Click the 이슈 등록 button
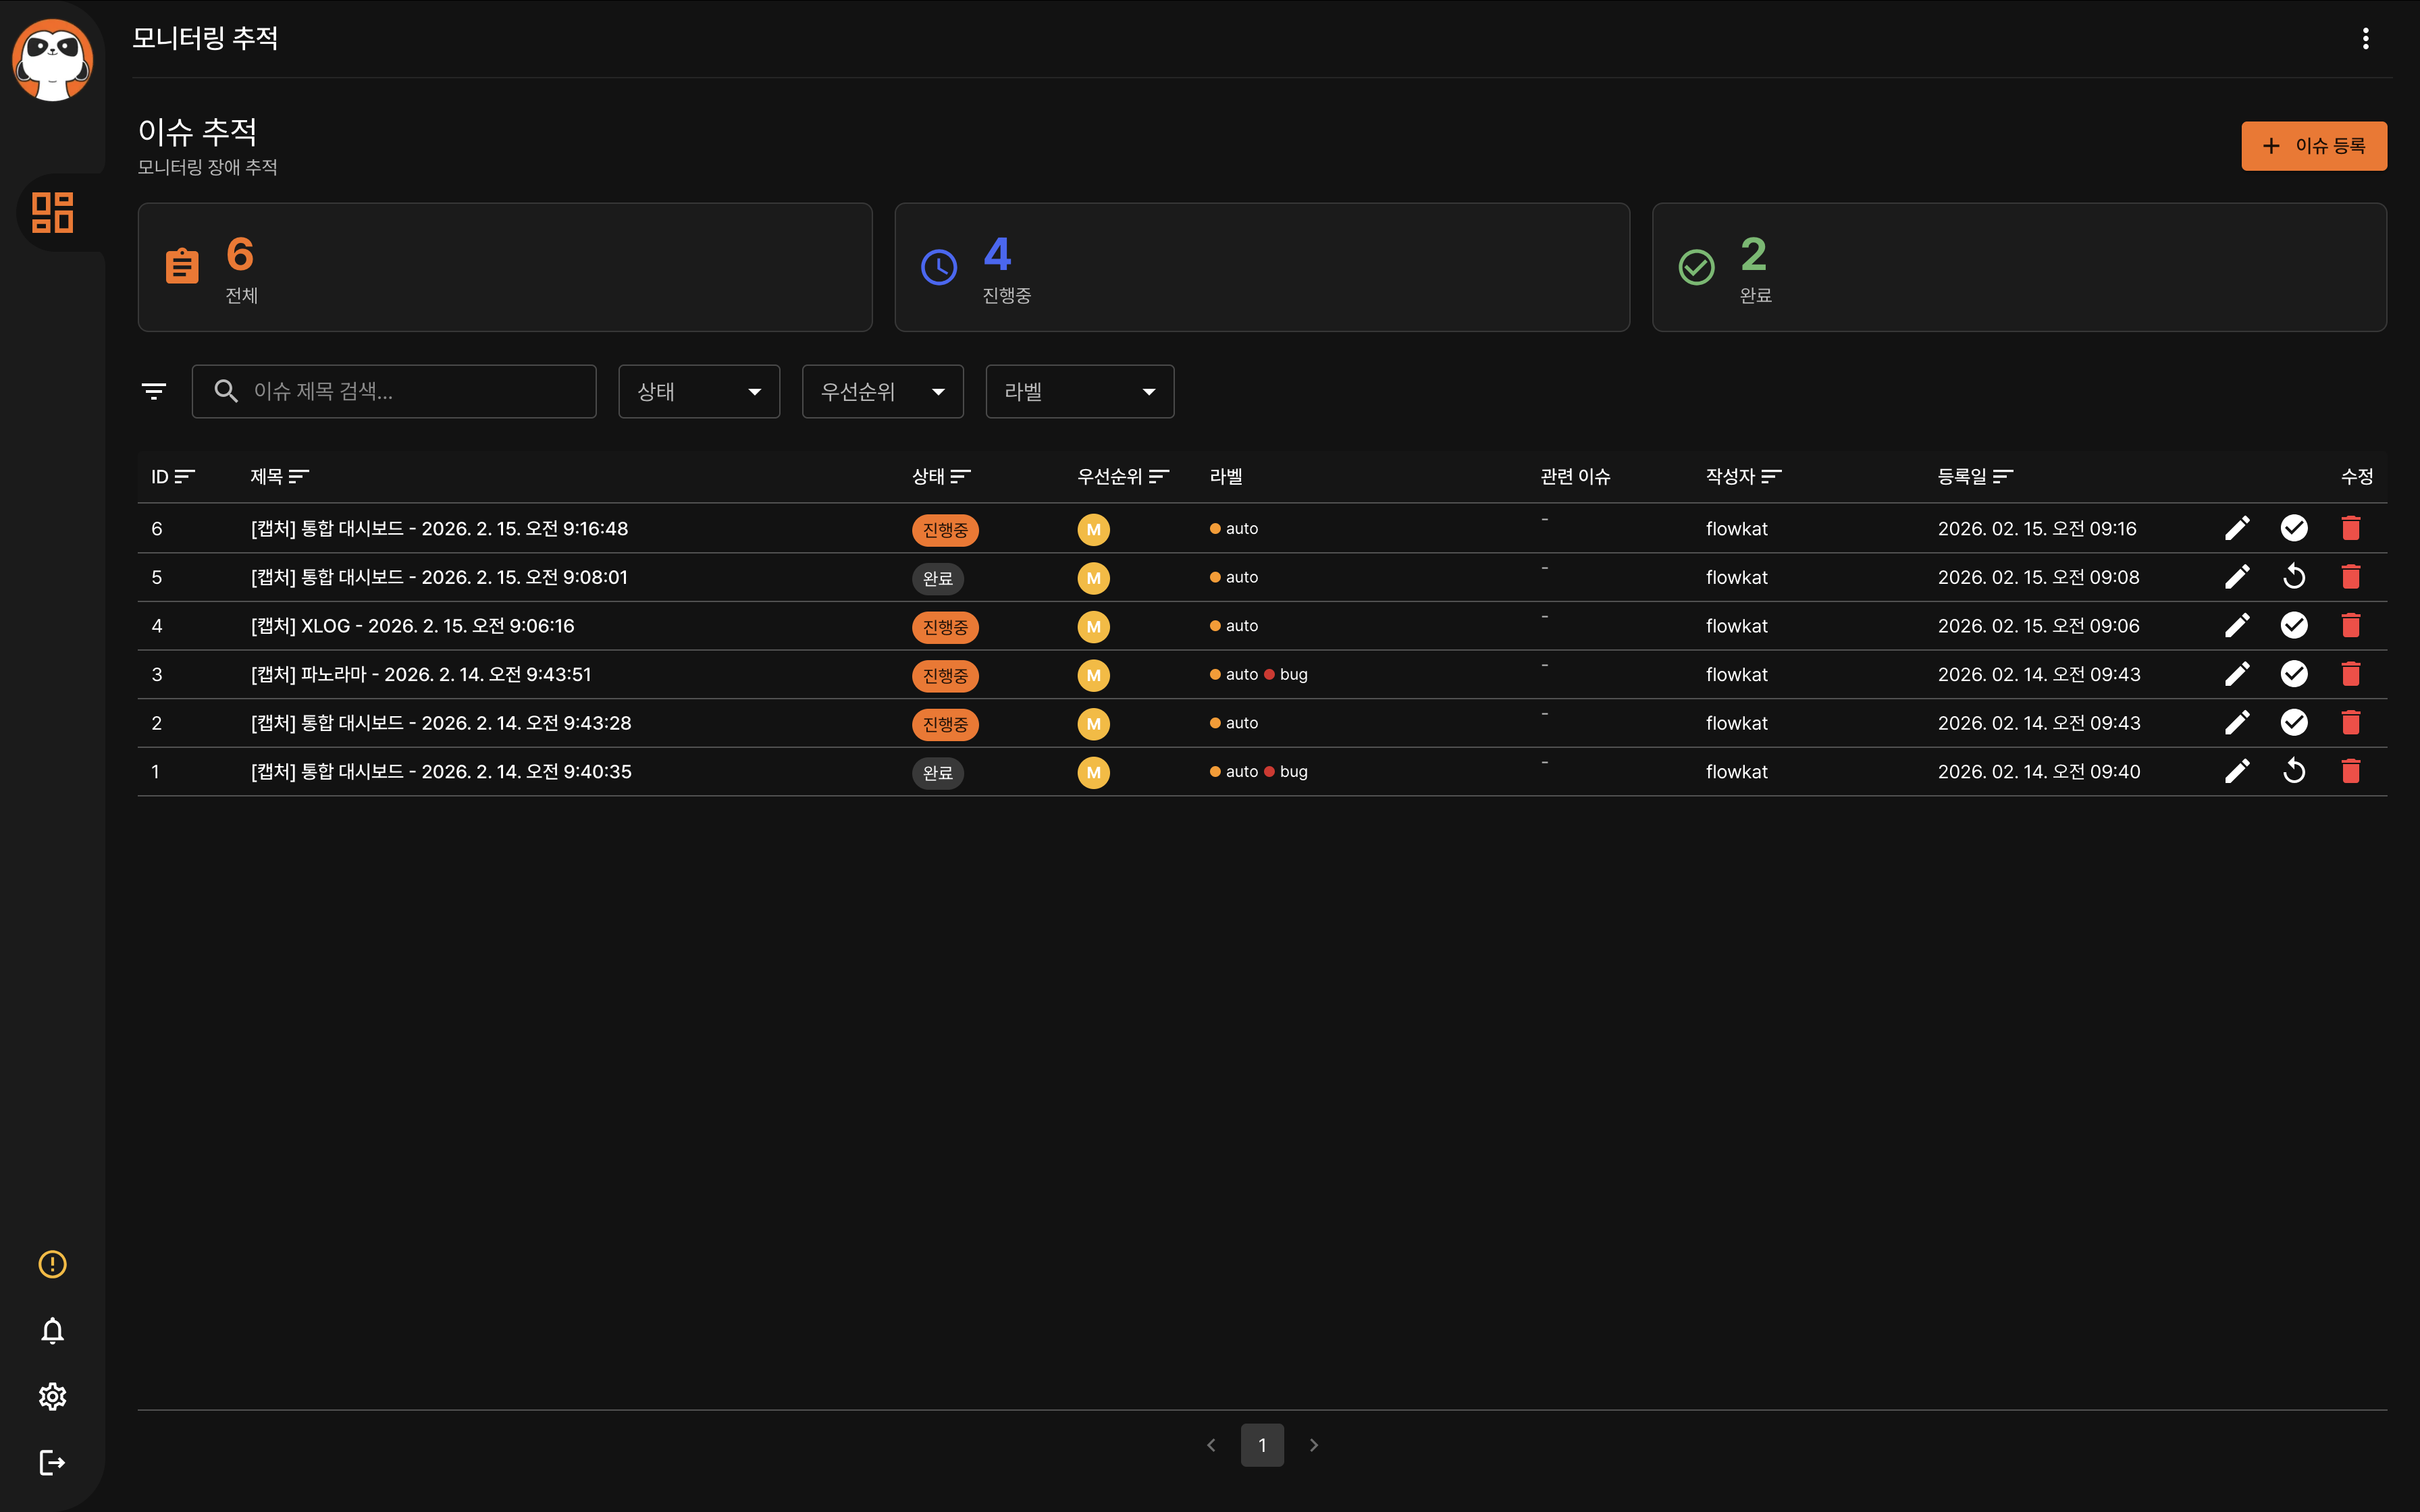The width and height of the screenshot is (2420, 1512). 2313,146
